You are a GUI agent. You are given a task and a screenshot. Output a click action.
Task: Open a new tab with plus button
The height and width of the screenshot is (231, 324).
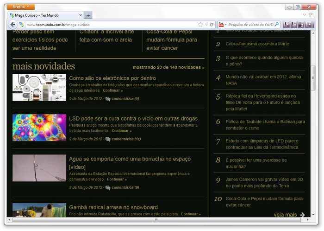point(88,15)
